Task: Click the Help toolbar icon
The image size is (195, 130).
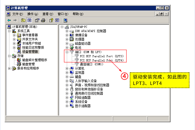Action: click(x=51, y=20)
